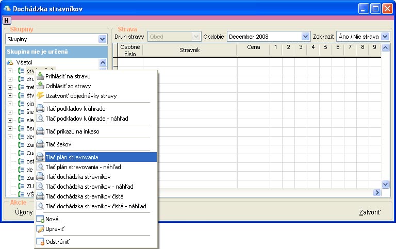Screen dimensions: 396x249
Task: Select Tlač plán stravovania menu entry
Action: [x=71, y=157]
